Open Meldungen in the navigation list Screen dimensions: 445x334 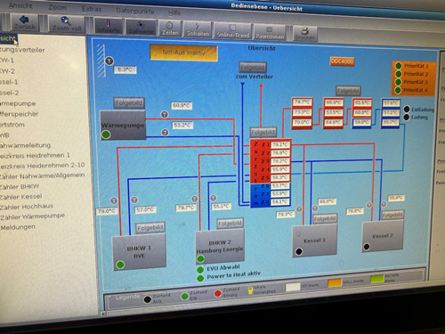coord(18,227)
